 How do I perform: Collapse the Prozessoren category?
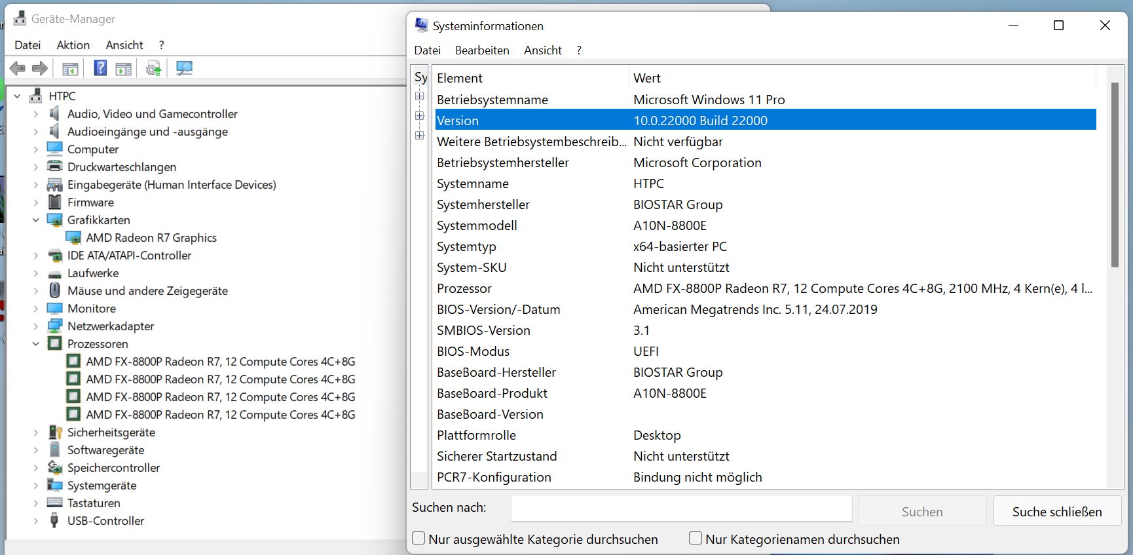(x=35, y=344)
